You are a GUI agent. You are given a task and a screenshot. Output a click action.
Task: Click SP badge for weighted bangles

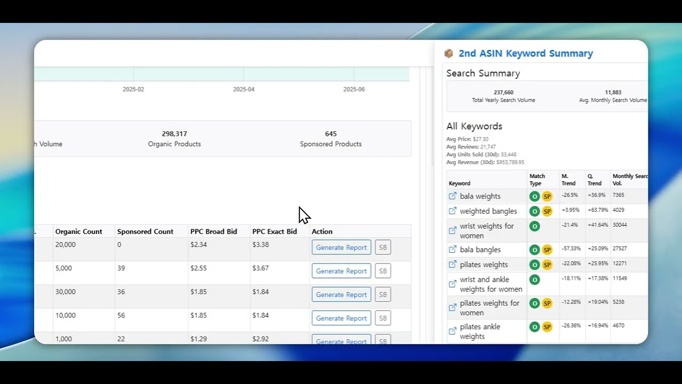547,211
